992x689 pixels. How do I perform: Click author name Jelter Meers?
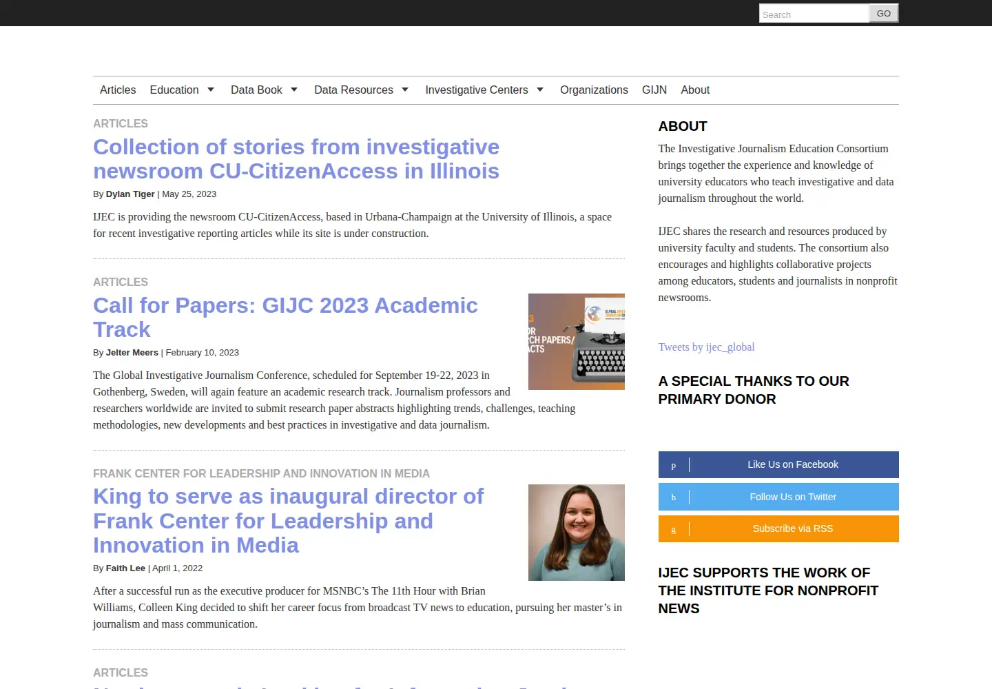click(132, 353)
